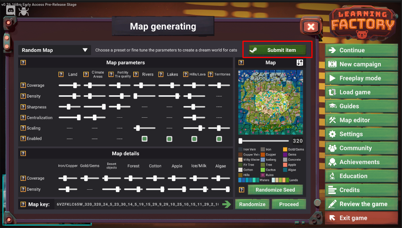Click the Randomize Seed button
The height and width of the screenshot is (228, 402).
(x=275, y=190)
